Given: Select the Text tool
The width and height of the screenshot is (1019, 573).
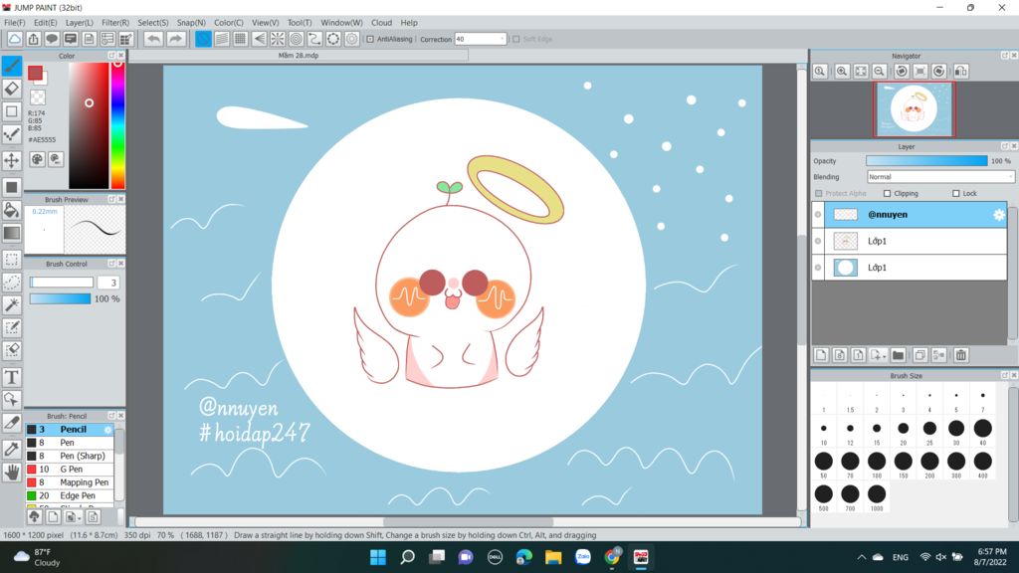Looking at the screenshot, I should coord(12,377).
